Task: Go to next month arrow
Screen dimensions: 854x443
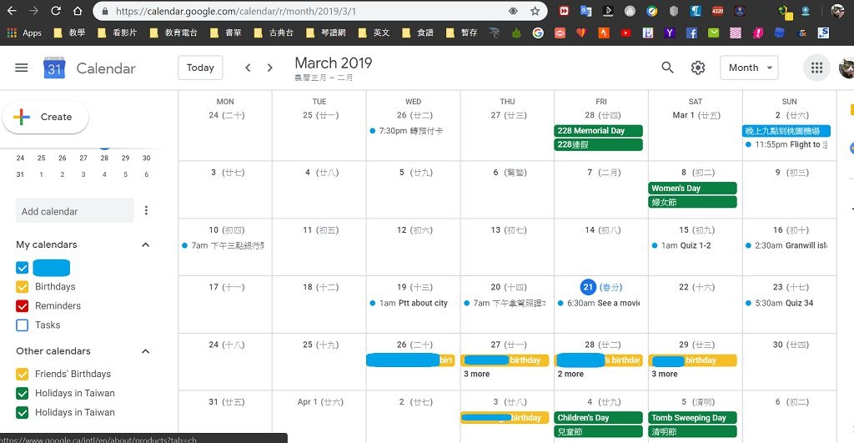Action: [x=269, y=68]
